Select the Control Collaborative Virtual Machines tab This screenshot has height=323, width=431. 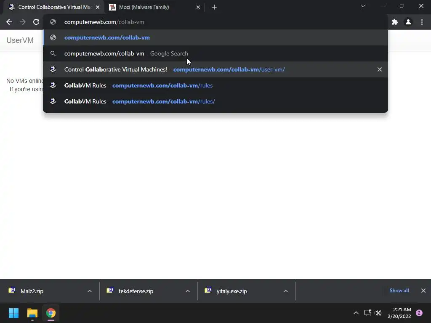(x=54, y=7)
